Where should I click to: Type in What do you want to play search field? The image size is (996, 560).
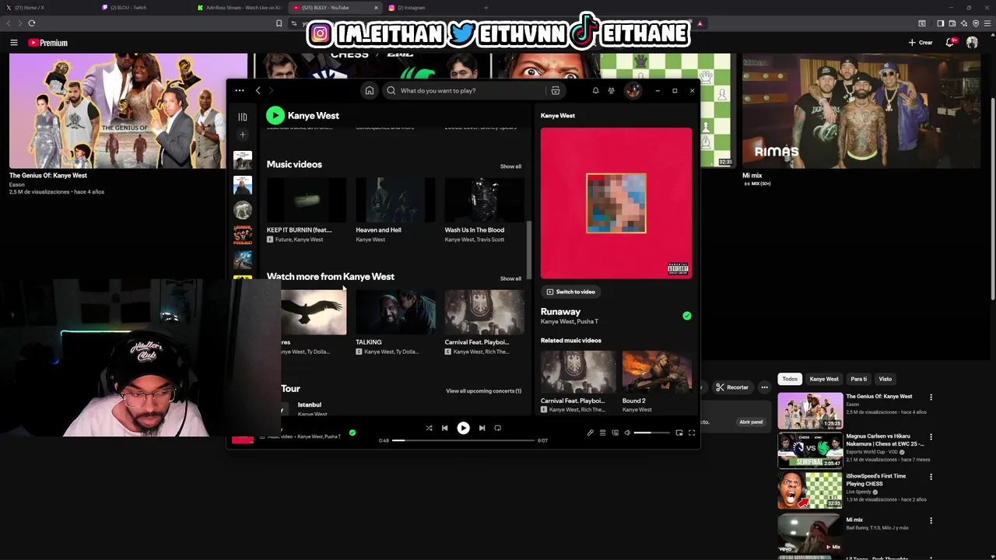pos(467,90)
